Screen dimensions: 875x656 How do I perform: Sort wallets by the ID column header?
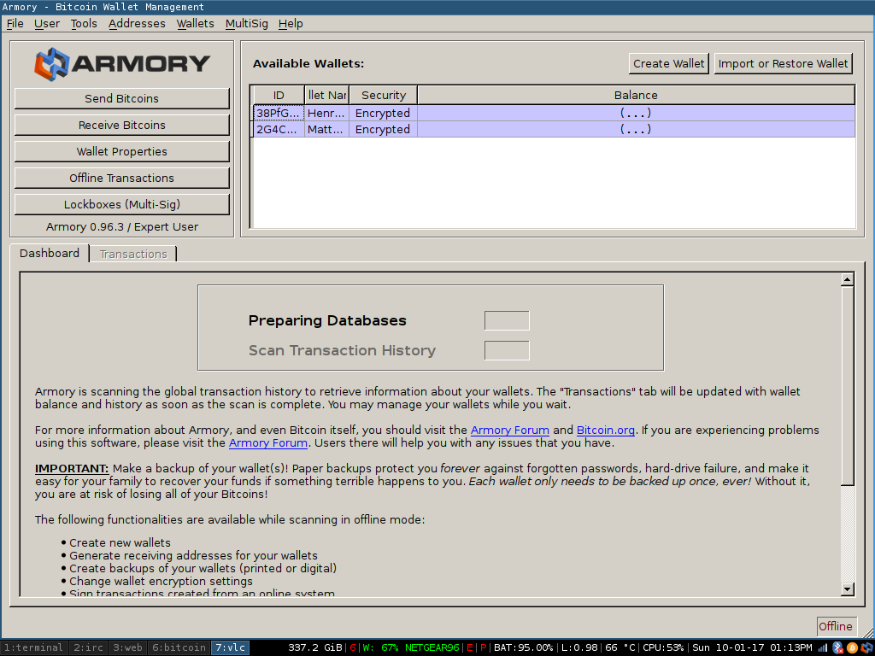[279, 96]
